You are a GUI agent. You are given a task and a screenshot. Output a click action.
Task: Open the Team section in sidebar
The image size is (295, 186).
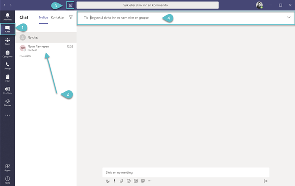coord(7,41)
